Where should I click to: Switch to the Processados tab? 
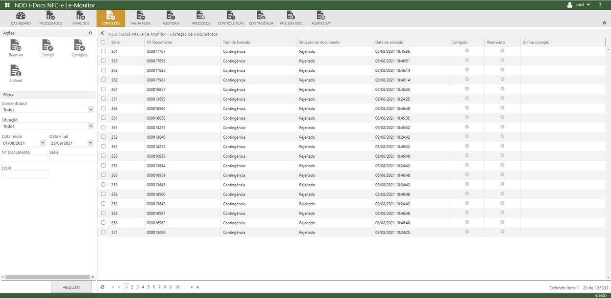[x=50, y=18]
